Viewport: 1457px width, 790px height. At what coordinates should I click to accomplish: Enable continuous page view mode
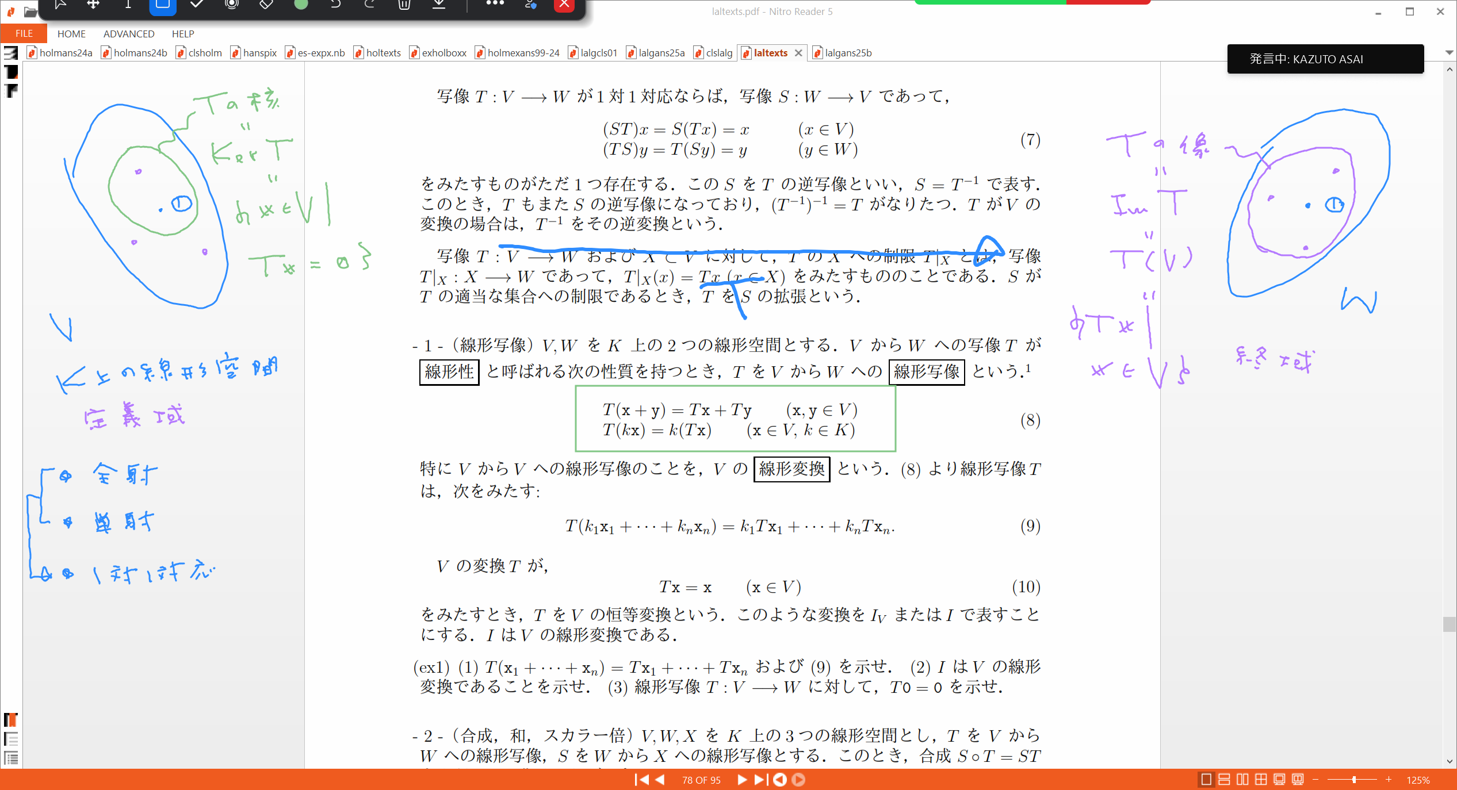[1225, 780]
